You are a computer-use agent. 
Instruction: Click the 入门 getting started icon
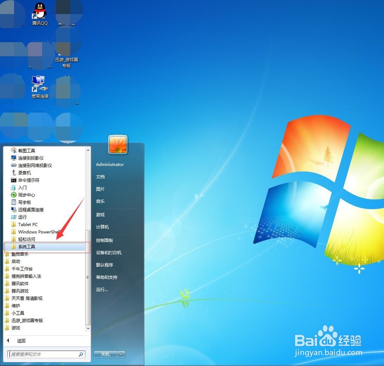click(x=14, y=188)
